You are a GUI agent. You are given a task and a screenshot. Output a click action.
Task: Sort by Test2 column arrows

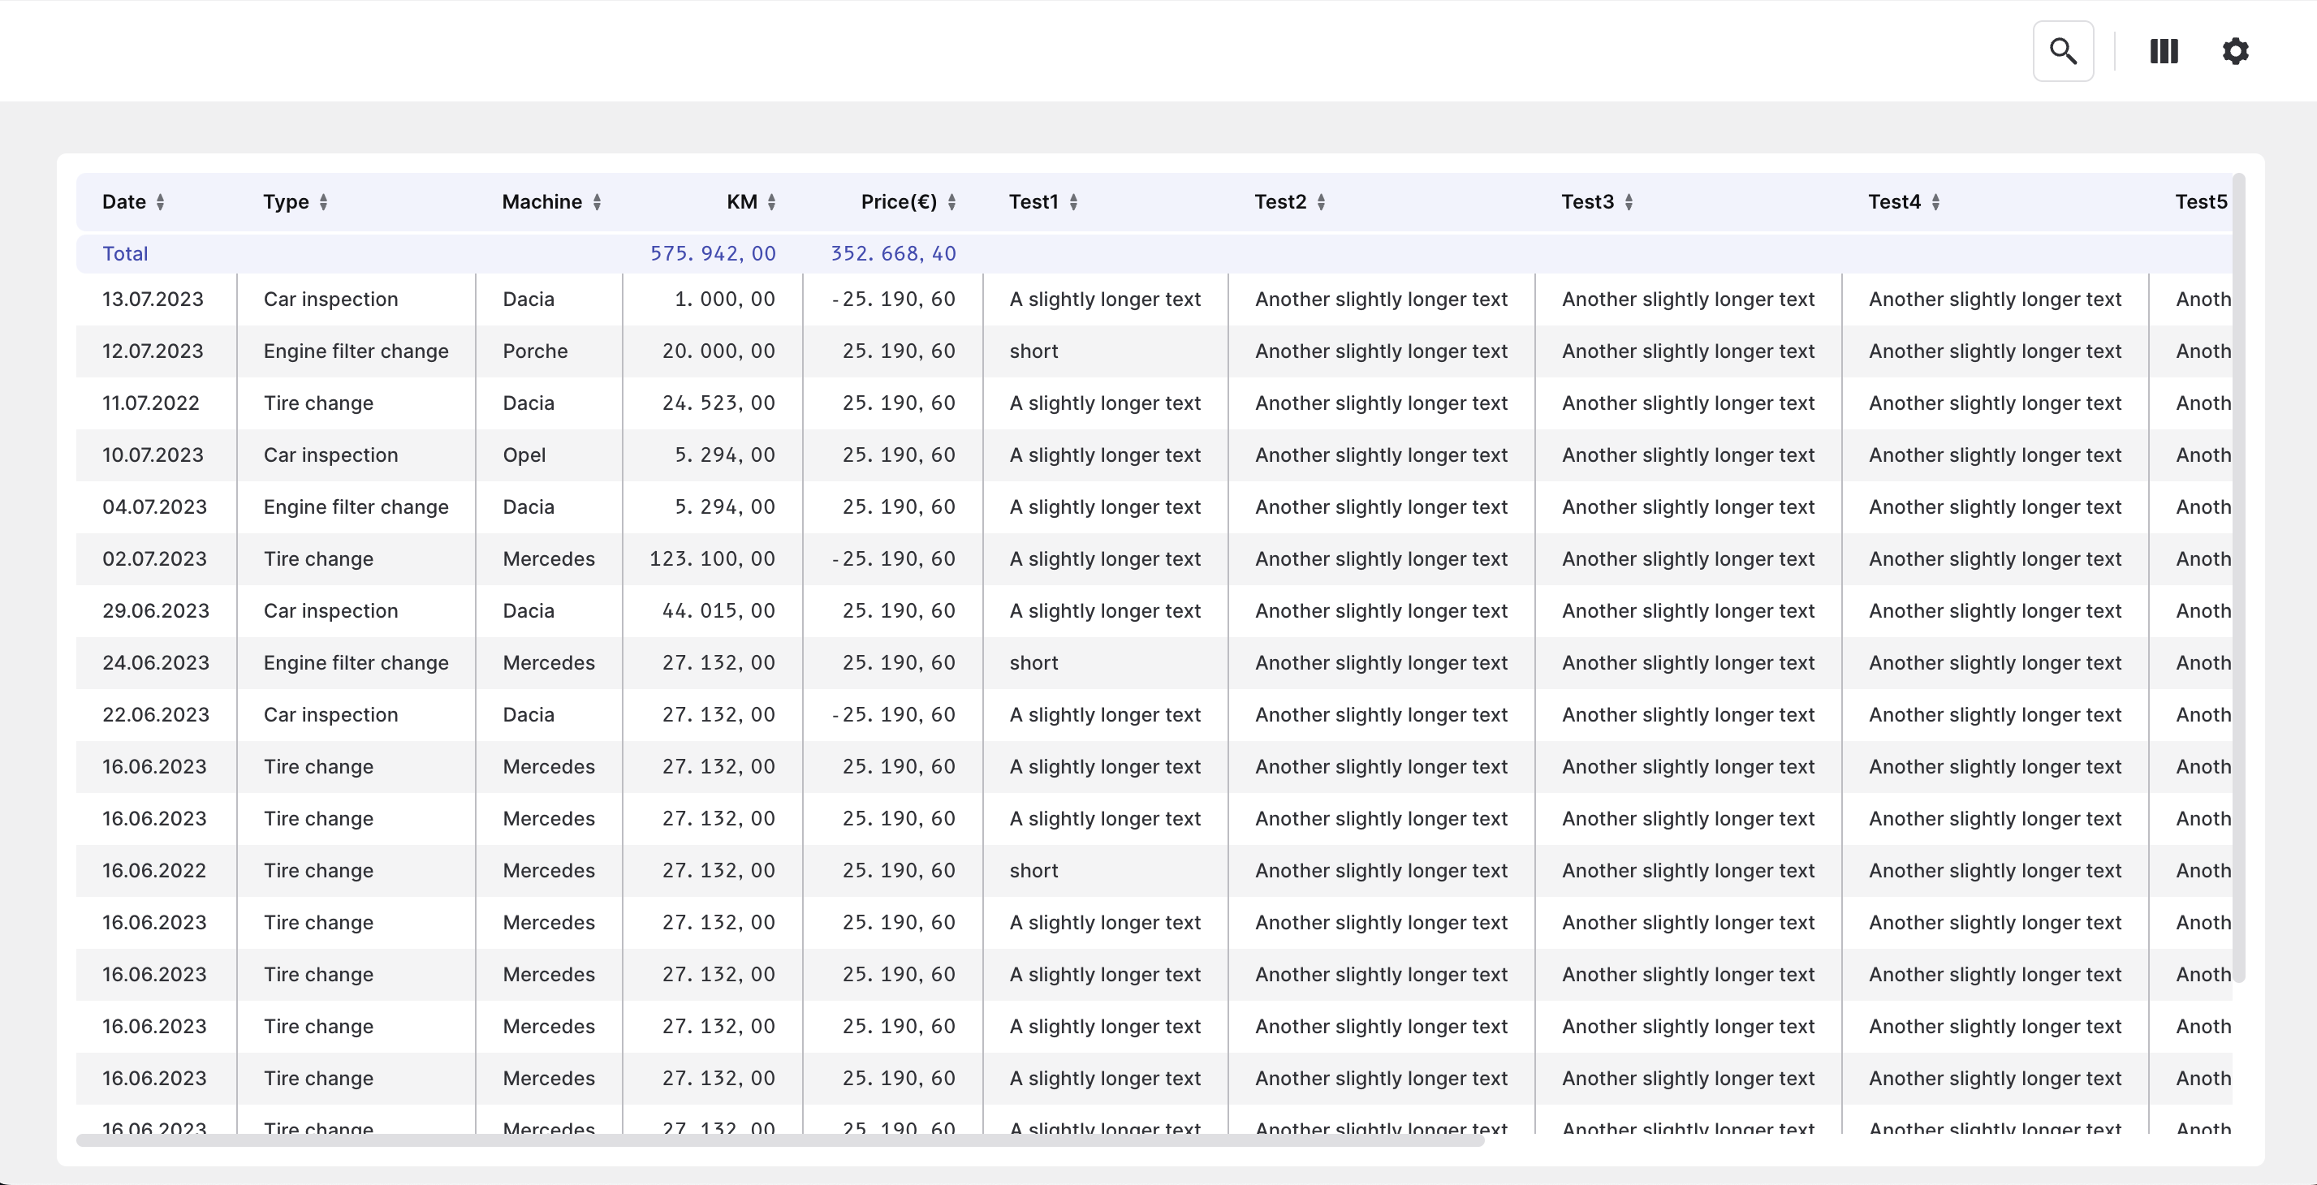tap(1320, 202)
